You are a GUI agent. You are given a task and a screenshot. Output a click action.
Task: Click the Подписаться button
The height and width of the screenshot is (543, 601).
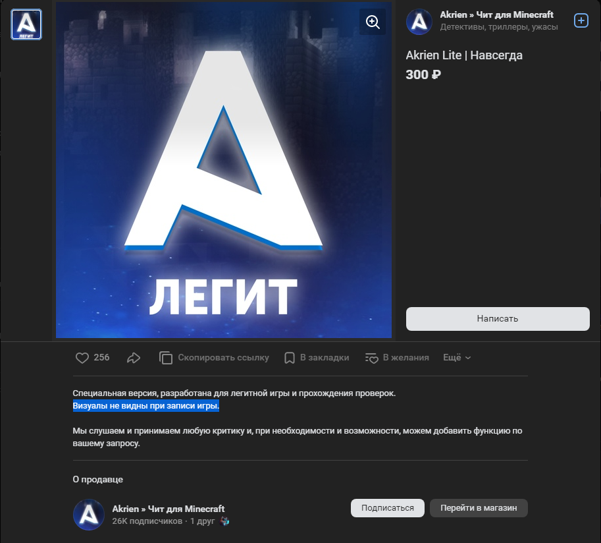388,507
